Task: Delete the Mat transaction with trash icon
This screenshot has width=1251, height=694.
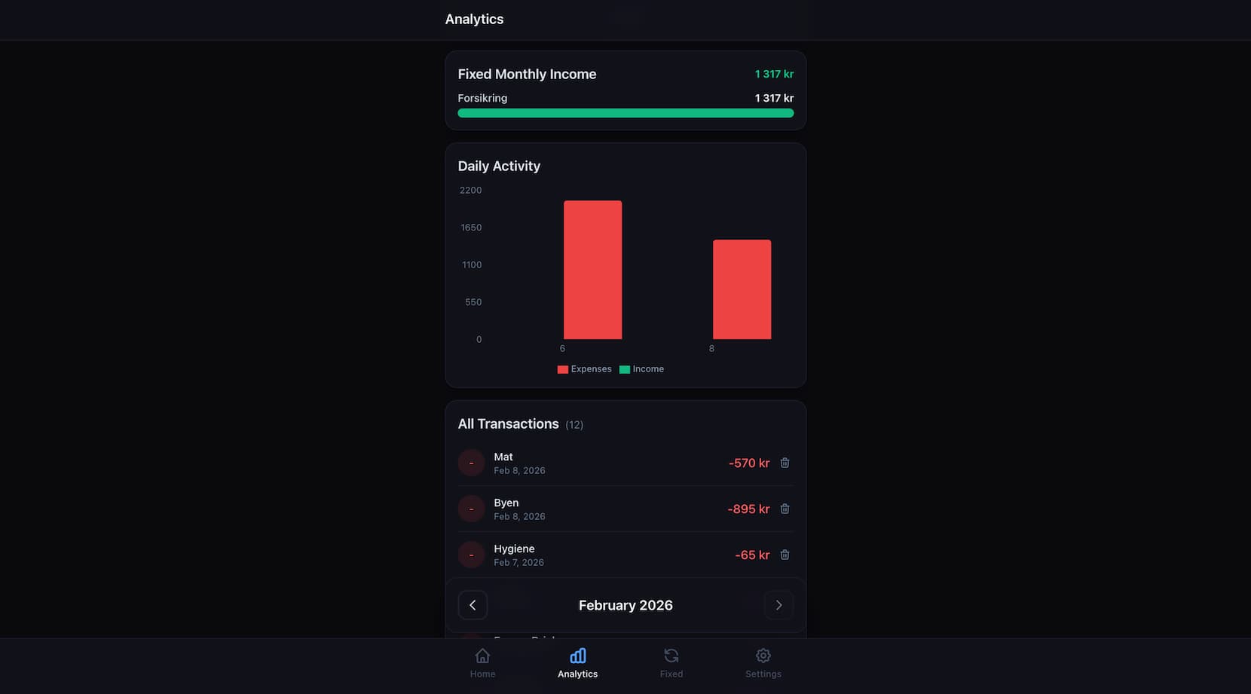Action: pyautogui.click(x=785, y=463)
